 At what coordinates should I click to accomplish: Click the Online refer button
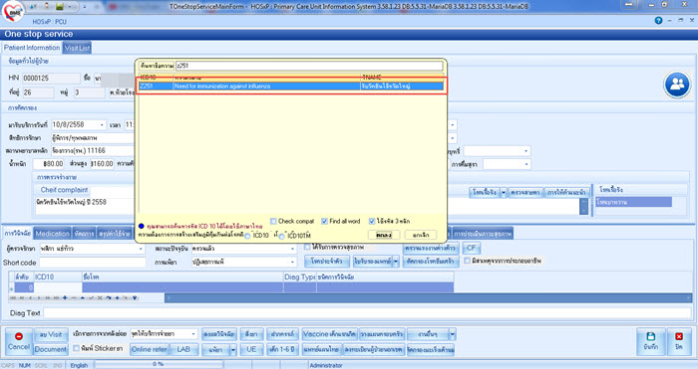[150, 349]
